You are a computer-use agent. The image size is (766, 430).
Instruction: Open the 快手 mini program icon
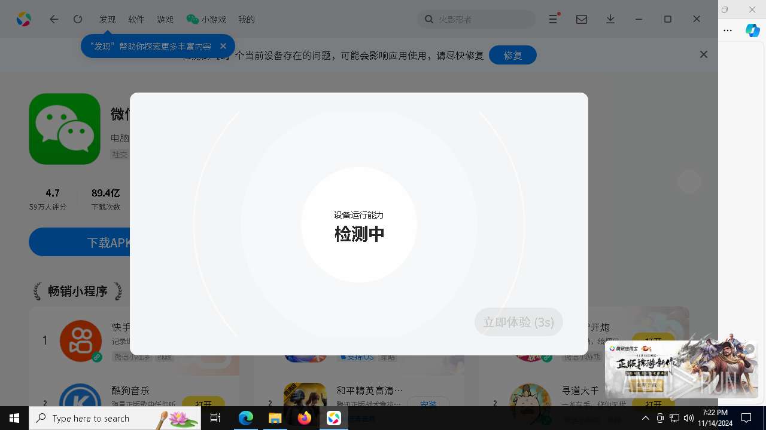[81, 341]
